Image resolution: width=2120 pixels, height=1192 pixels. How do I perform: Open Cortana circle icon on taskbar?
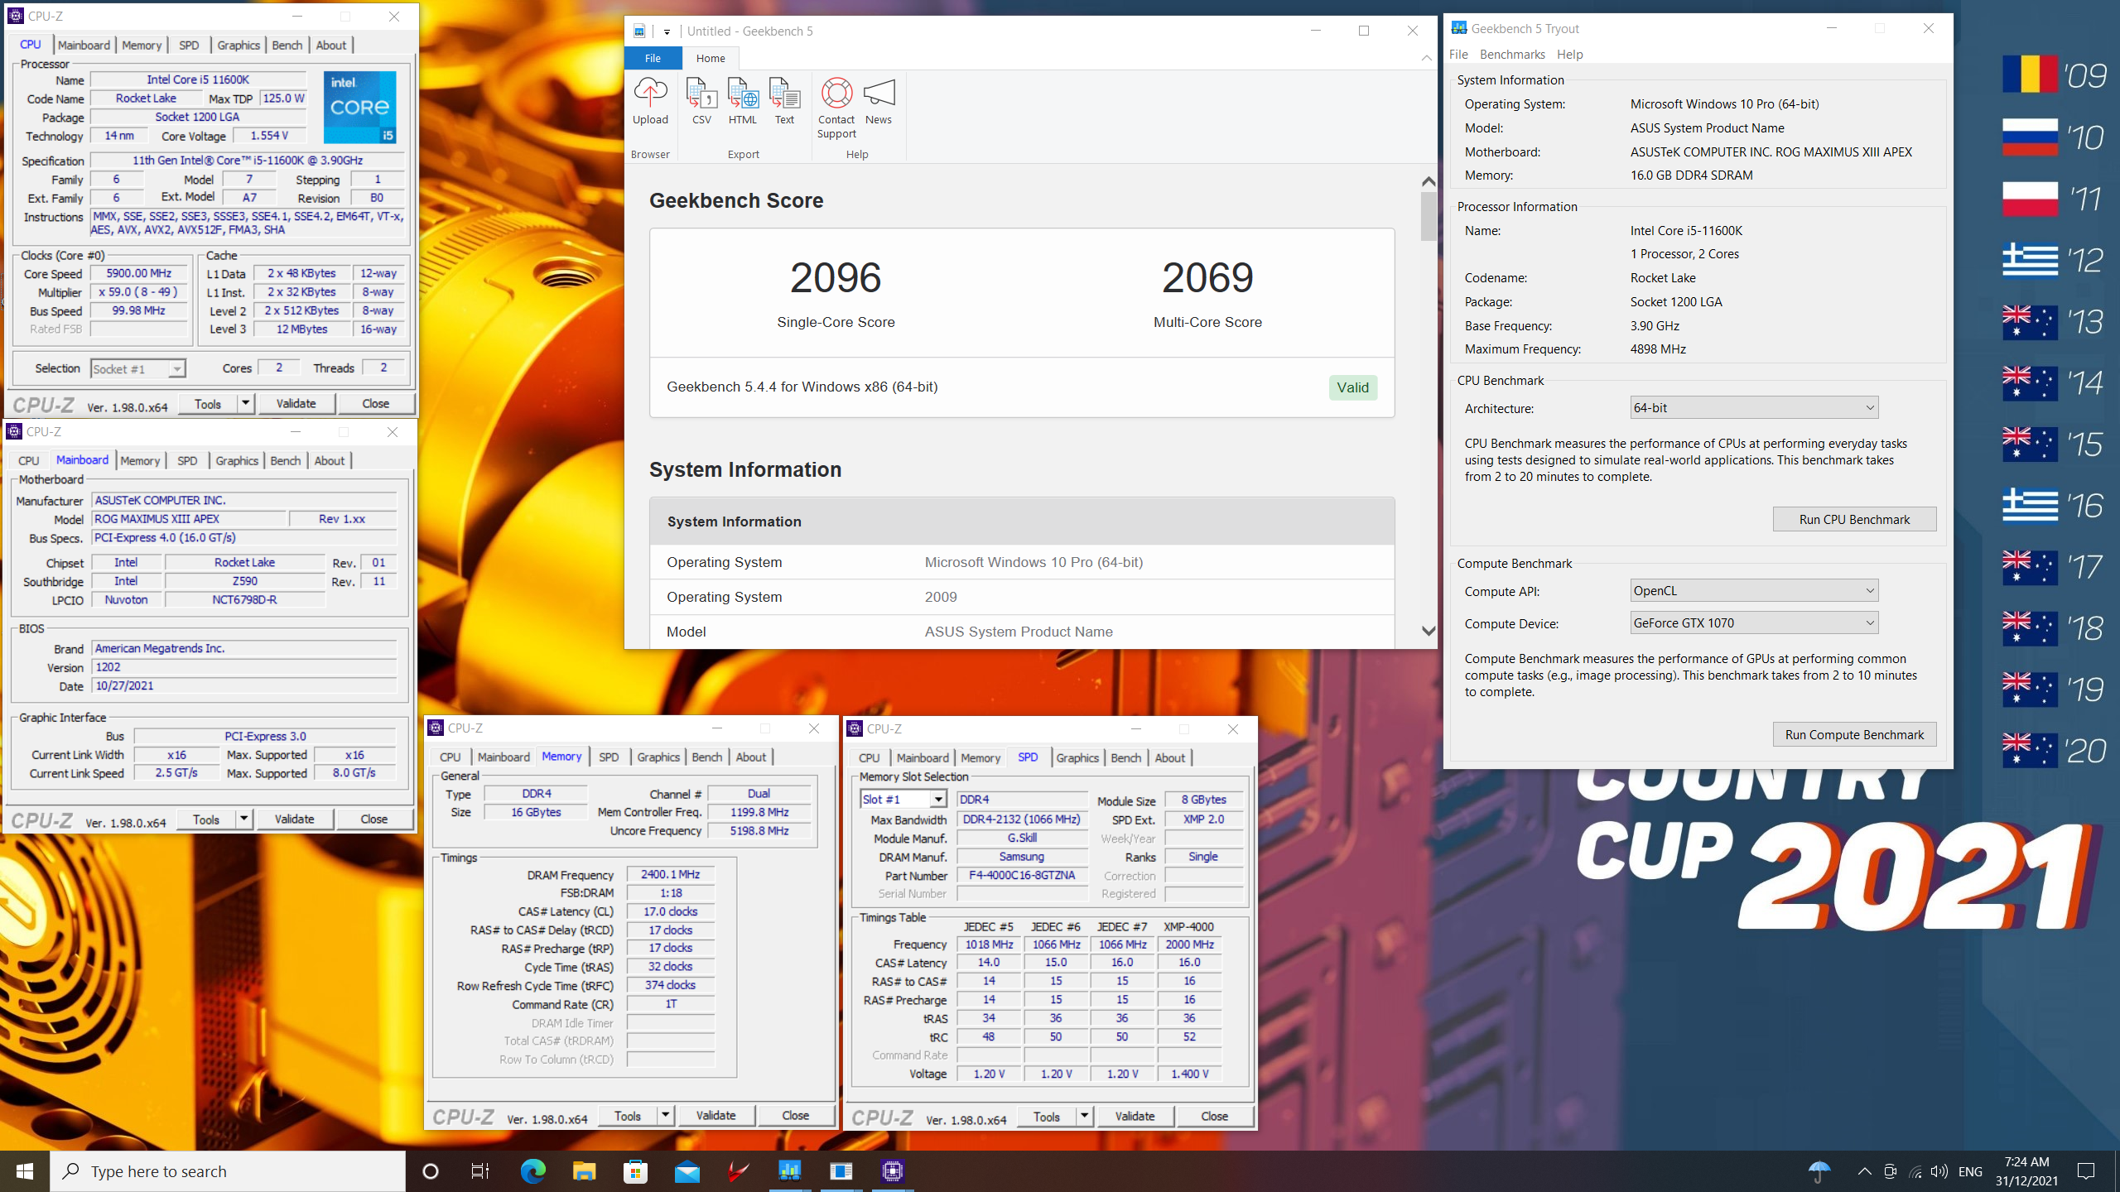[430, 1171]
